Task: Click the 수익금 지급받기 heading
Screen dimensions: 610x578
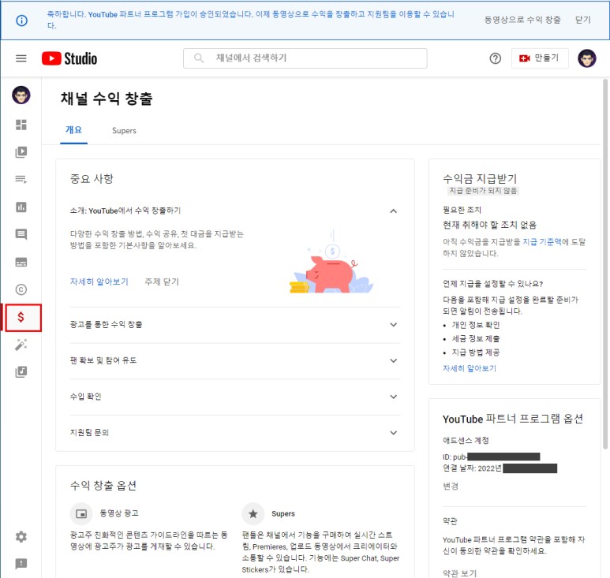Action: [480, 179]
